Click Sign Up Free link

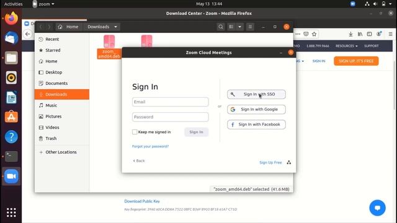click(270, 162)
